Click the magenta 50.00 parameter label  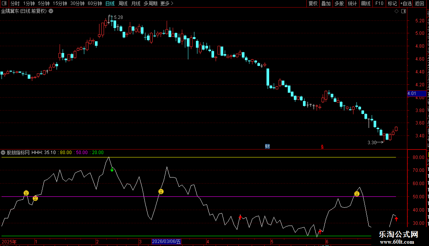point(82,153)
